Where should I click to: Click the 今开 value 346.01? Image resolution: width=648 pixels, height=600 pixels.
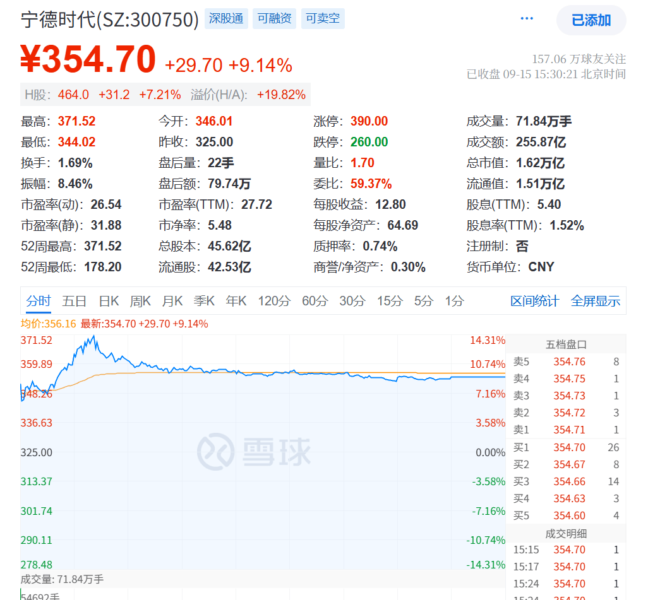tap(214, 121)
